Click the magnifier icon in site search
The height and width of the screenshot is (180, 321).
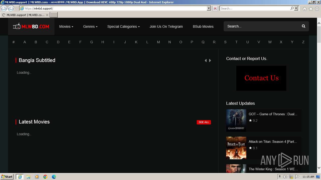[x=303, y=26]
